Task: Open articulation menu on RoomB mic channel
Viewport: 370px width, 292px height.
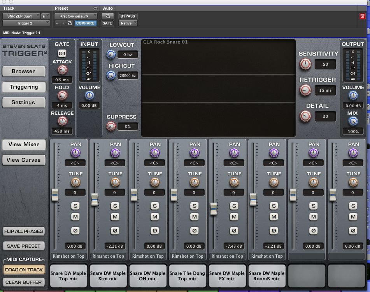Action: tap(267, 256)
